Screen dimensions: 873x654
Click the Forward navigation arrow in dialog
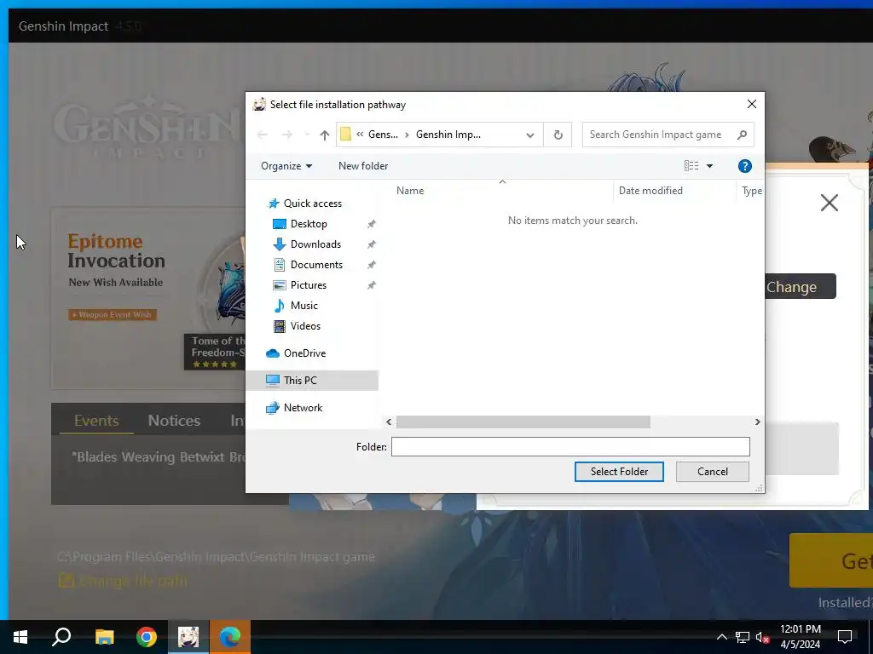click(286, 135)
